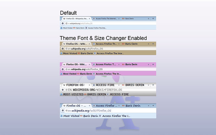Image resolution: width=216 pixels, height=135 pixels.
Task: Open Baris Derin bookmark in handwriting-font toolbar
Action: click(89, 116)
